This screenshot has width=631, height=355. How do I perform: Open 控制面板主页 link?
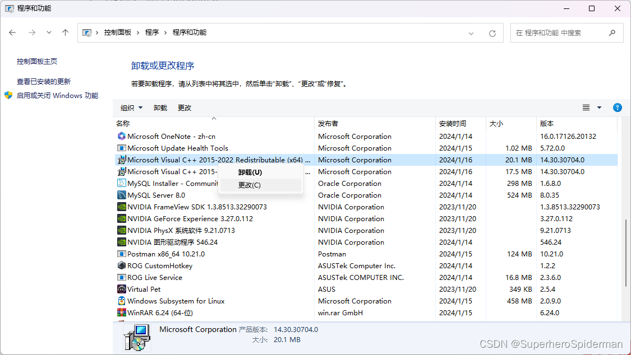point(37,62)
